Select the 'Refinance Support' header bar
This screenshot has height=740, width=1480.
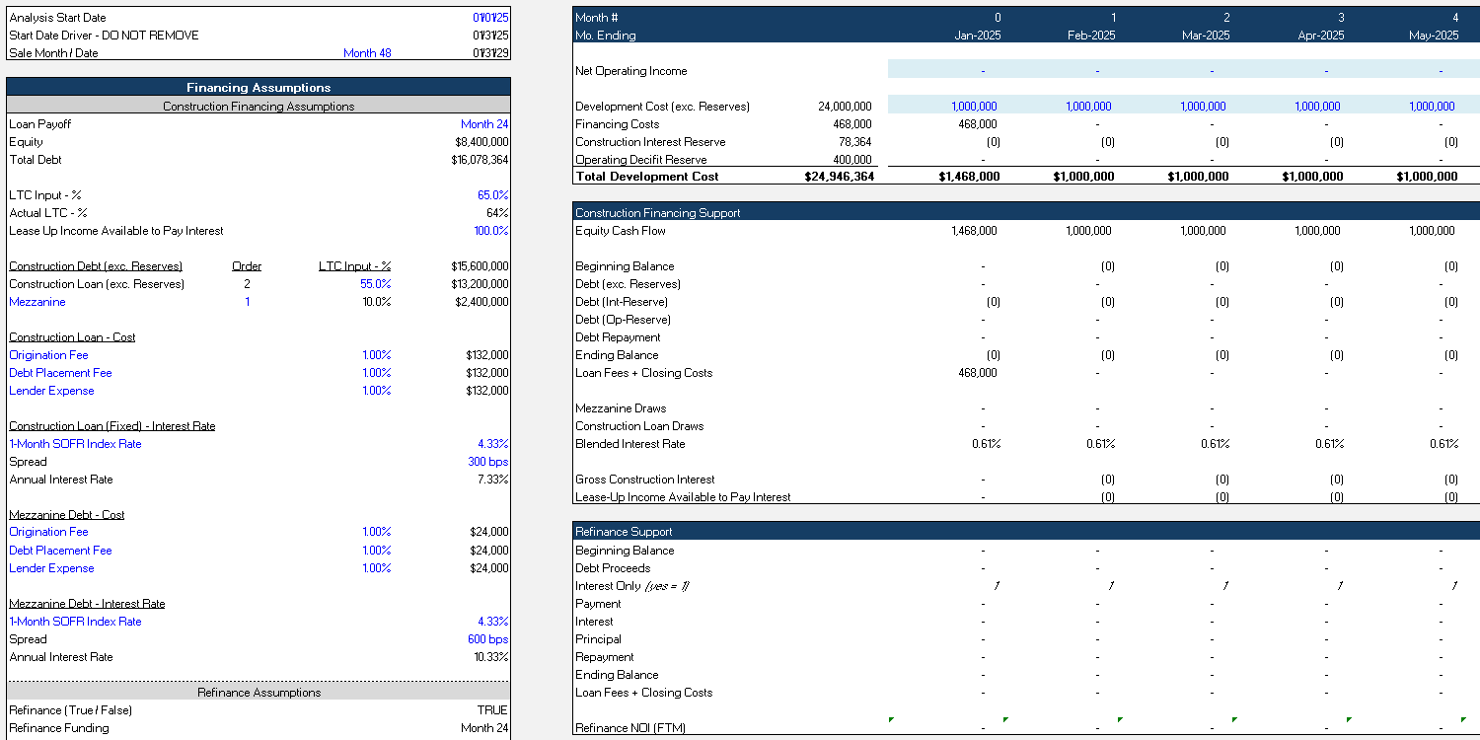1026,532
